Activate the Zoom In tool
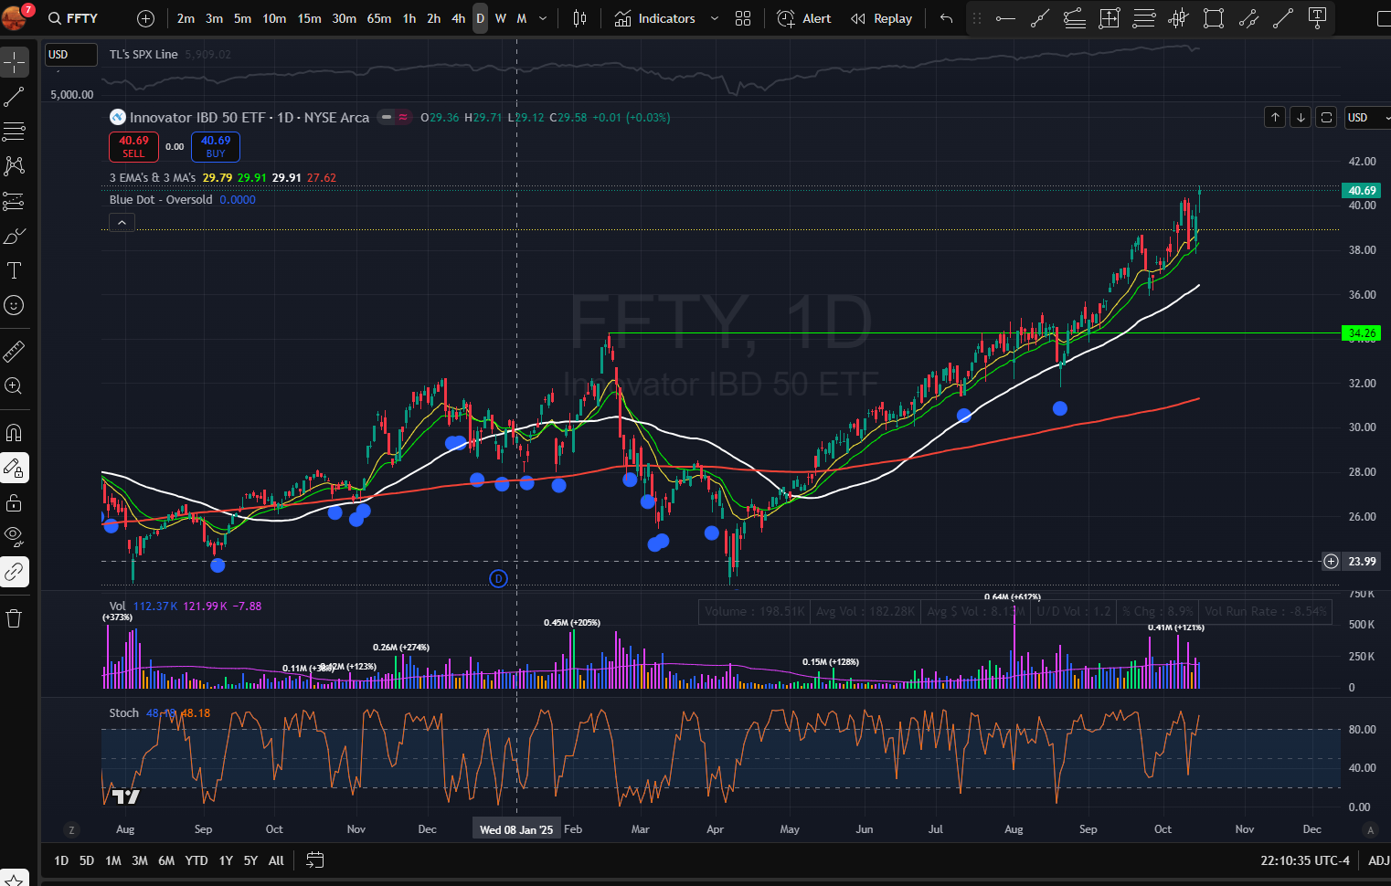The height and width of the screenshot is (886, 1391). 15,385
